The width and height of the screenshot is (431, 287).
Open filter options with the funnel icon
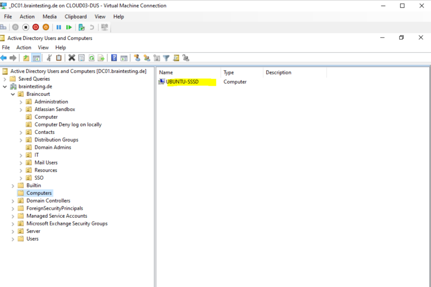tap(166, 58)
